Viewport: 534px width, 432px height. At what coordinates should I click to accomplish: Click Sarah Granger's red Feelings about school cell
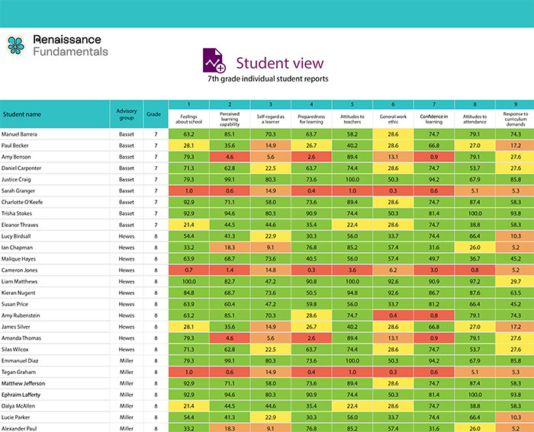click(x=188, y=191)
